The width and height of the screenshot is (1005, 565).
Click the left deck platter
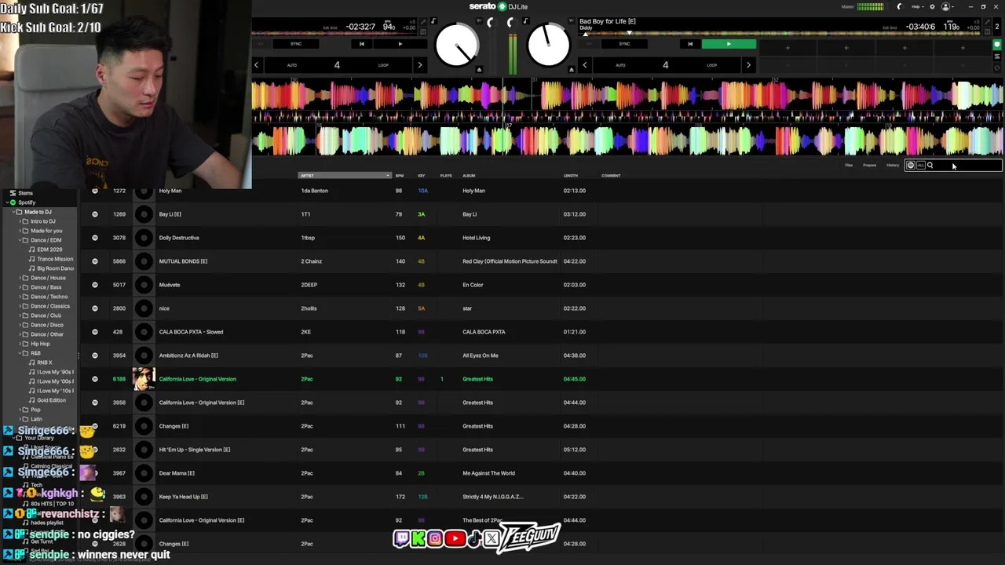click(x=457, y=46)
